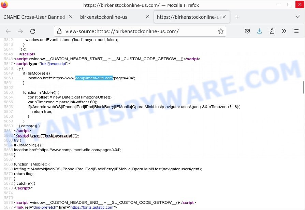The width and height of the screenshot is (305, 210).
Task: Click the location.href line 5865
Action: click(68, 150)
